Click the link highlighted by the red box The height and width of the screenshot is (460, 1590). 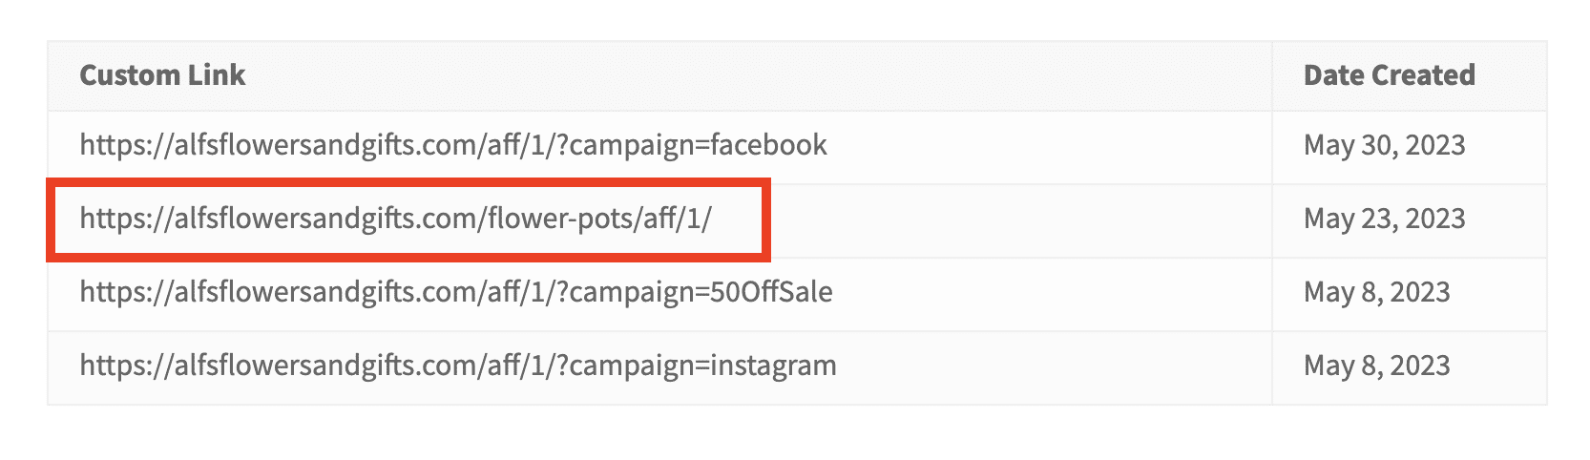coord(396,219)
